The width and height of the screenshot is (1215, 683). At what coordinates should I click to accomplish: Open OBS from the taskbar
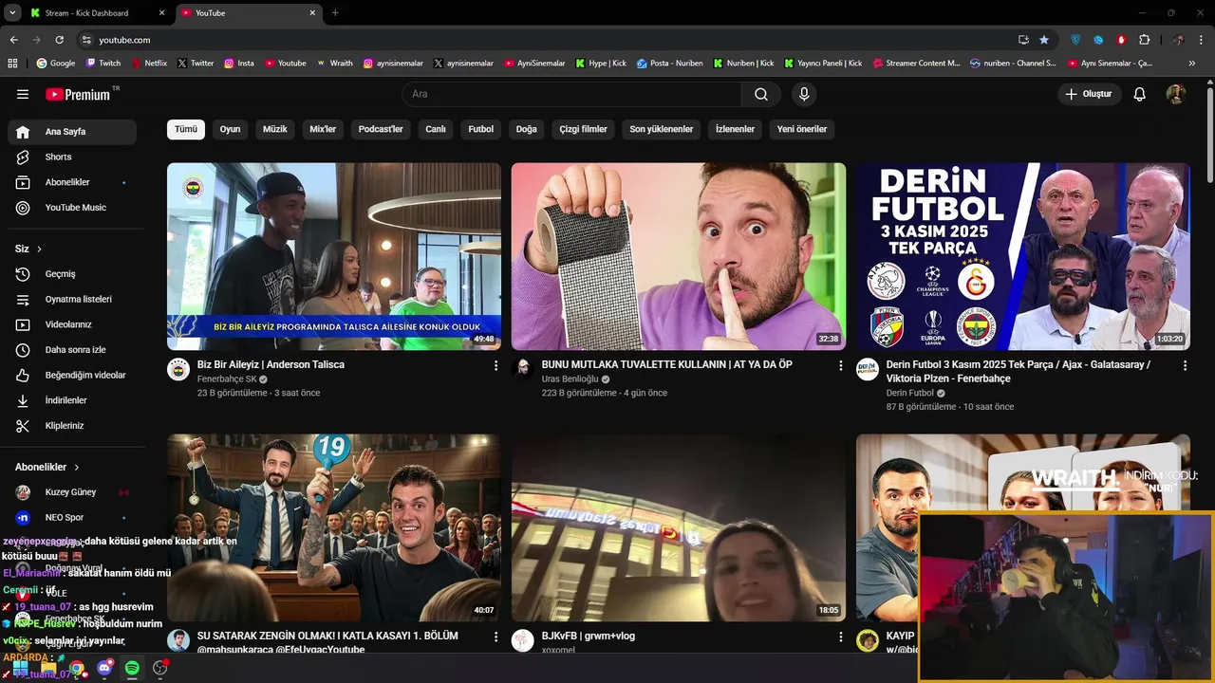(x=159, y=669)
